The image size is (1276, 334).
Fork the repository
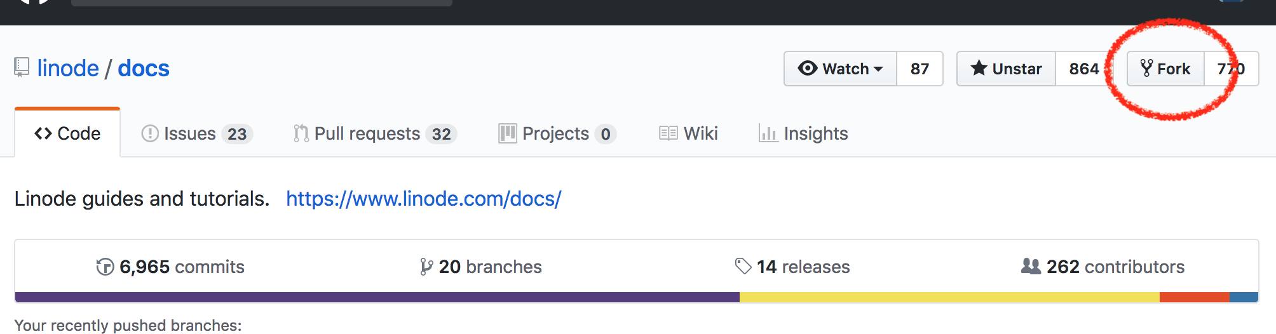click(x=1165, y=69)
